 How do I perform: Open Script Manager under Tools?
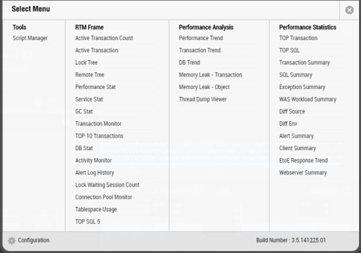30,38
